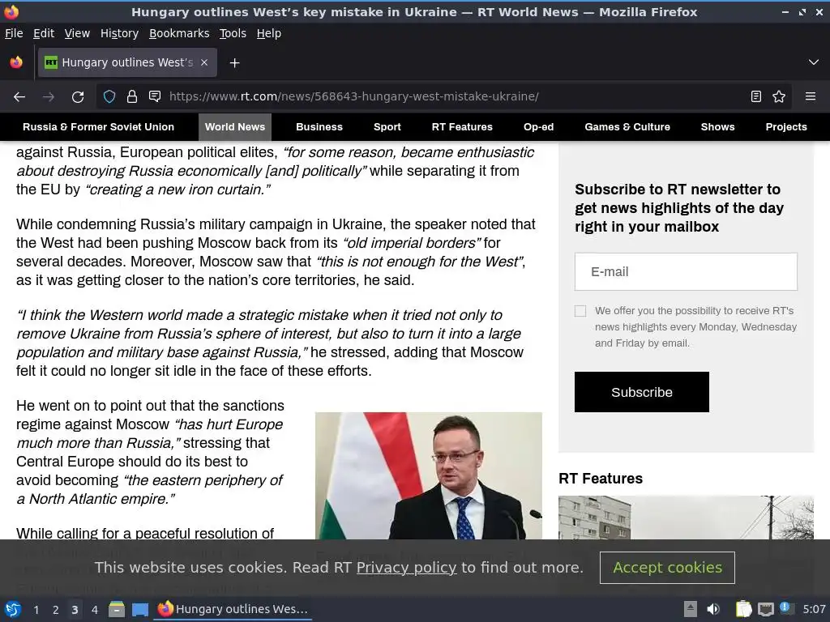
Task: Open the Hungarian minister article photo
Action: pos(428,476)
